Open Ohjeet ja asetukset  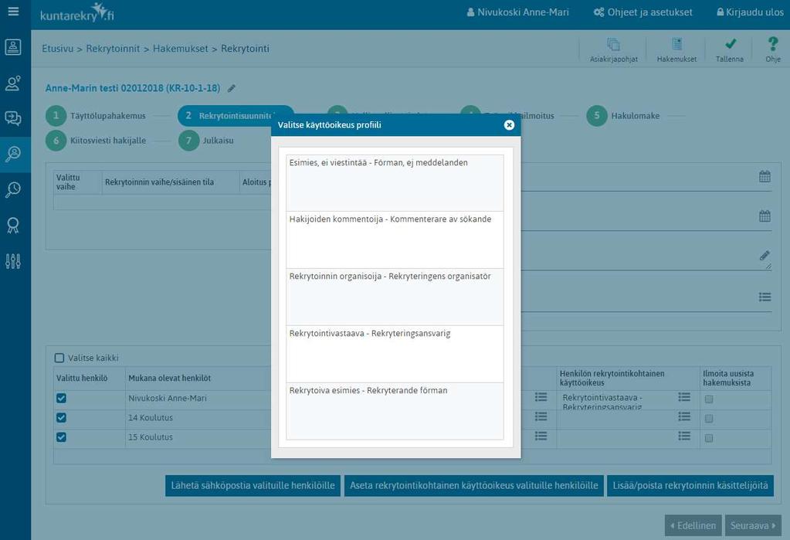click(643, 12)
